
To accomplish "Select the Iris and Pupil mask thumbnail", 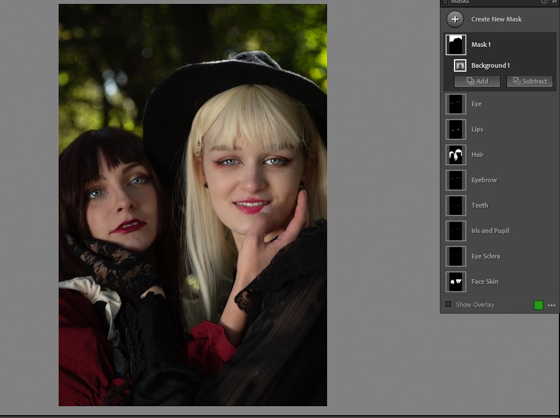I will tap(456, 231).
